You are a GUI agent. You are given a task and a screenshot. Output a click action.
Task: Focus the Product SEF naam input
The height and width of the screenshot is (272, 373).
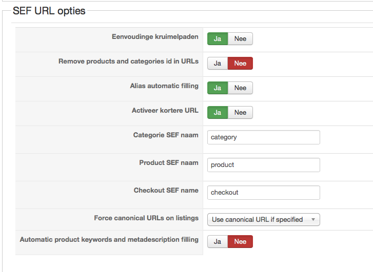tap(264, 165)
